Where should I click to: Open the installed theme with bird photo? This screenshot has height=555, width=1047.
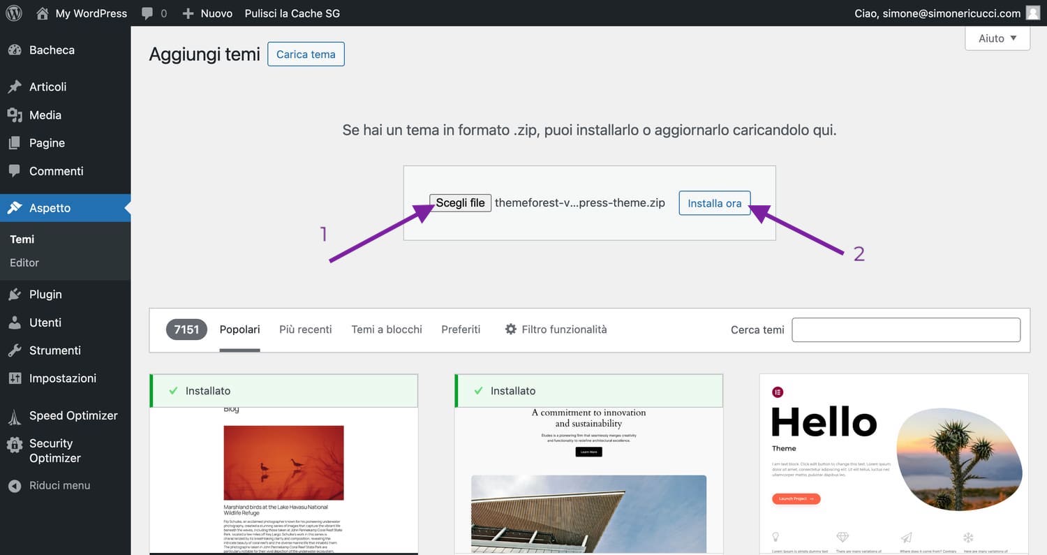(x=284, y=482)
